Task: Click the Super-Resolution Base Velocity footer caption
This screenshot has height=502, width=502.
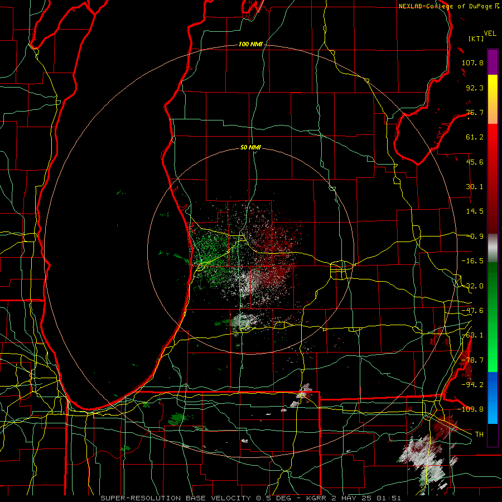Action: [x=250, y=498]
